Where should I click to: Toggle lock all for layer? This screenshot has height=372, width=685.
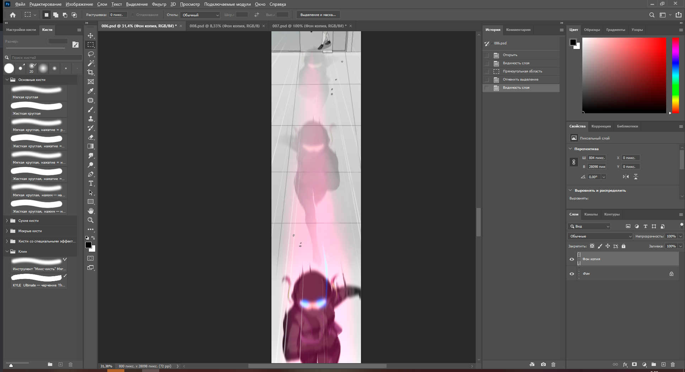624,246
